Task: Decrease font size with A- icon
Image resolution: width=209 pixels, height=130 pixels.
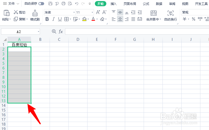Action: (104, 12)
